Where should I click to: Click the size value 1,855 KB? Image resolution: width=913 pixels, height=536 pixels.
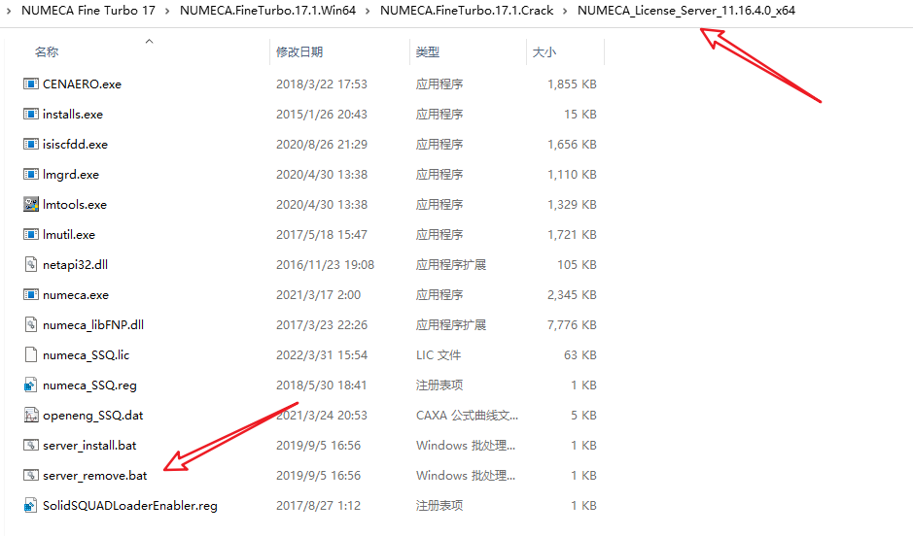pos(572,84)
